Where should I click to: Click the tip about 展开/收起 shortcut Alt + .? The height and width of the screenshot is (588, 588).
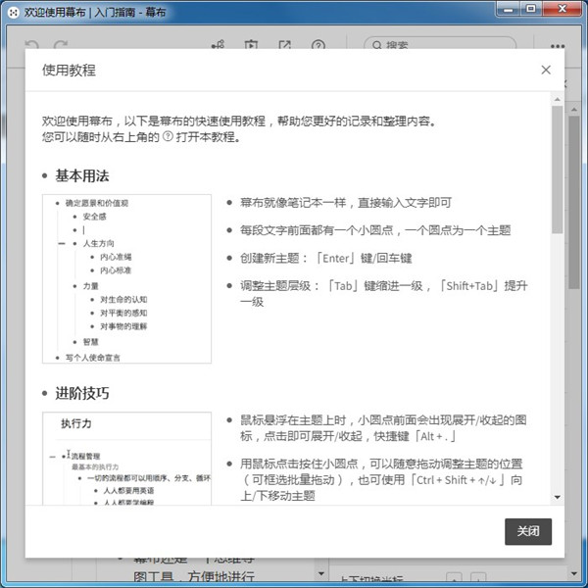(x=383, y=428)
